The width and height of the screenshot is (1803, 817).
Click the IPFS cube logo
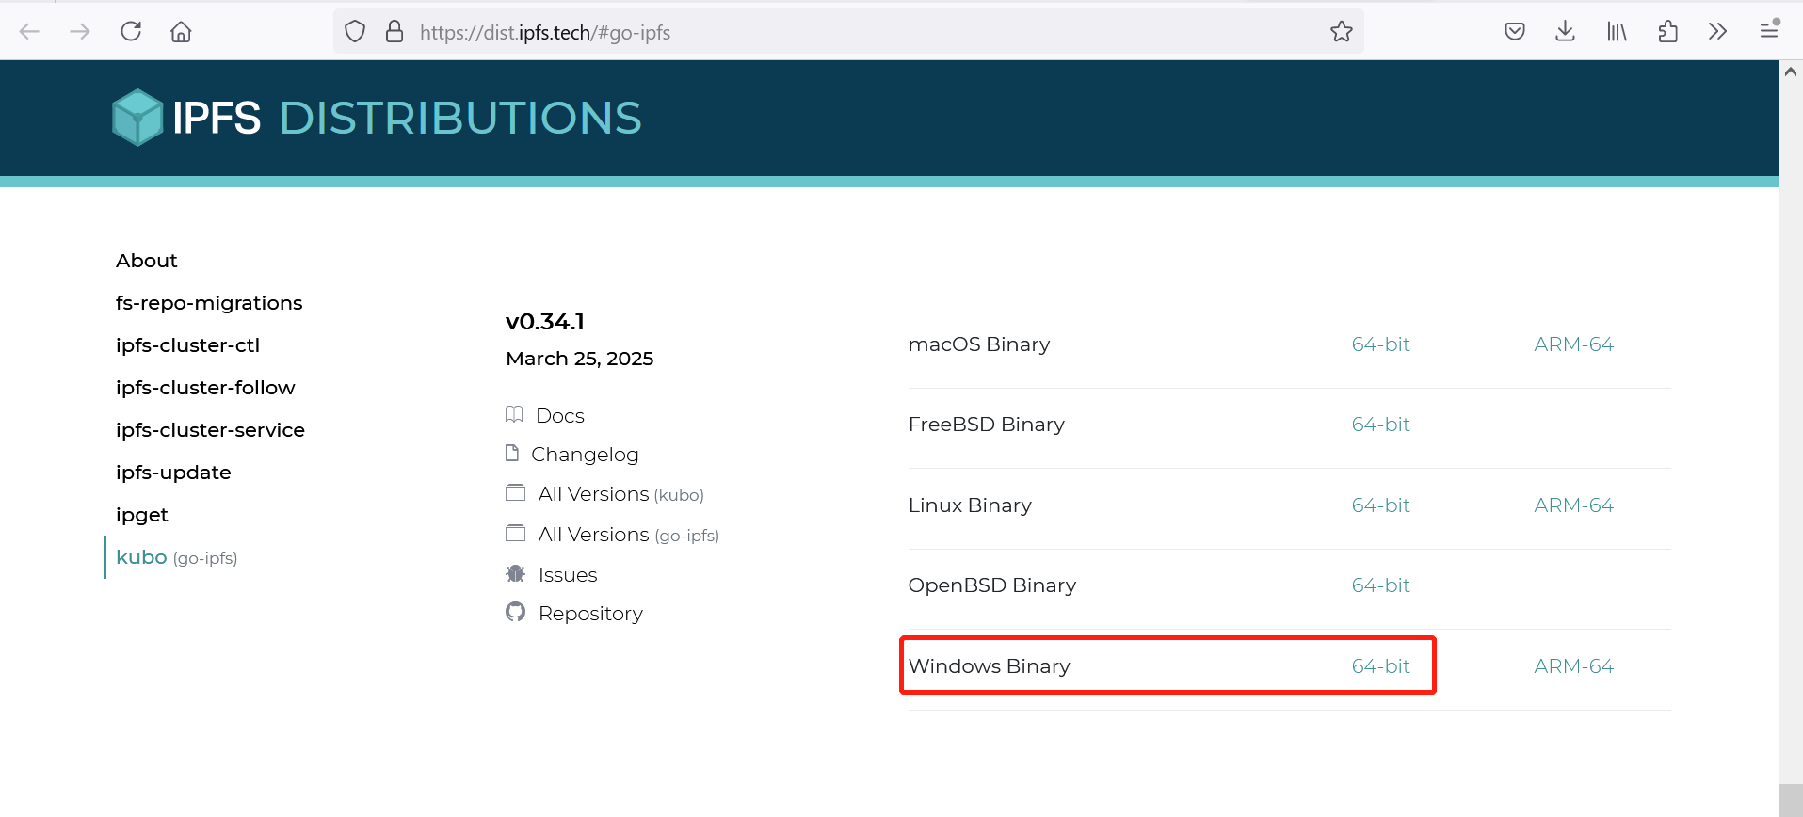click(x=137, y=118)
